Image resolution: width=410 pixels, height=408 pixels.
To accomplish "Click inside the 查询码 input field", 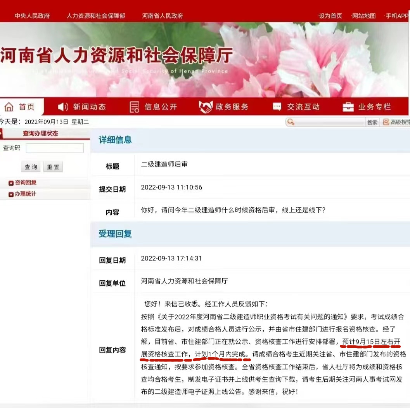I will point(55,148).
